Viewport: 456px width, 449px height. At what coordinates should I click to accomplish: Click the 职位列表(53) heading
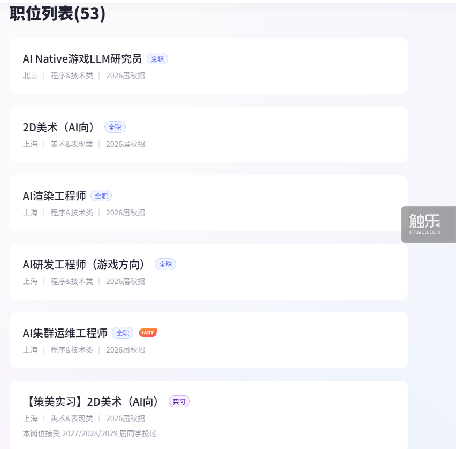[58, 14]
